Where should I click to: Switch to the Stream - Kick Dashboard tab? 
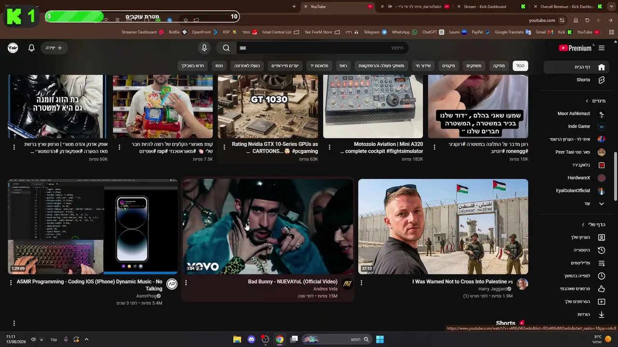tap(488, 7)
